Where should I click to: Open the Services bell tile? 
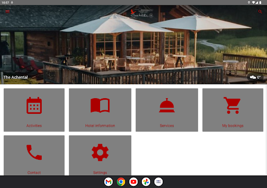(x=167, y=110)
